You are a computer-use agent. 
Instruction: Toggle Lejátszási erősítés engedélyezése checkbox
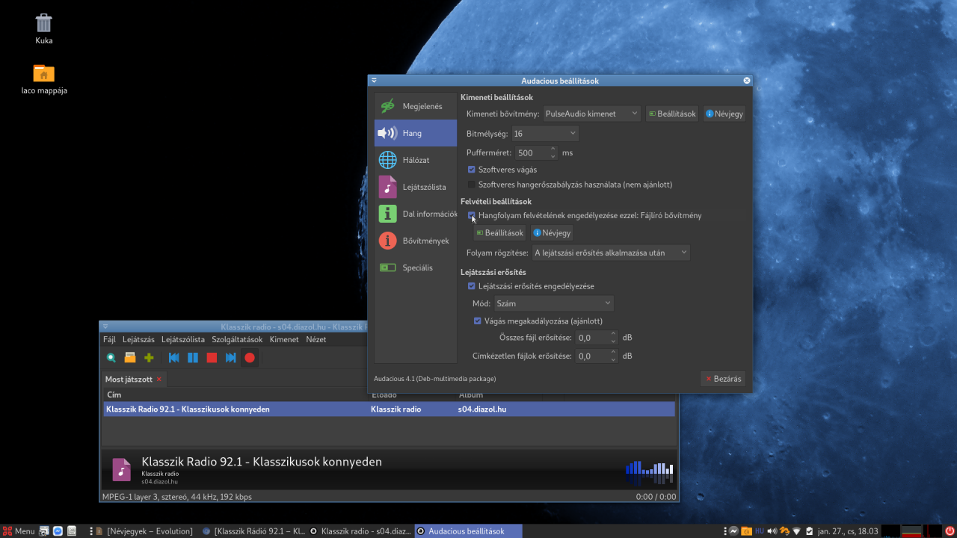coord(472,286)
